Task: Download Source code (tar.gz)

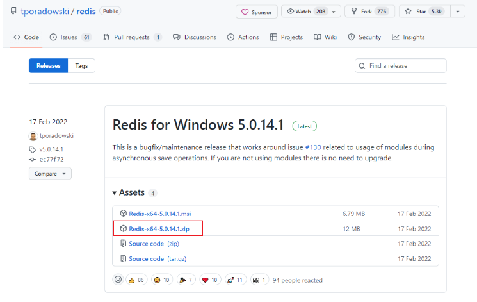Action: tap(158, 259)
